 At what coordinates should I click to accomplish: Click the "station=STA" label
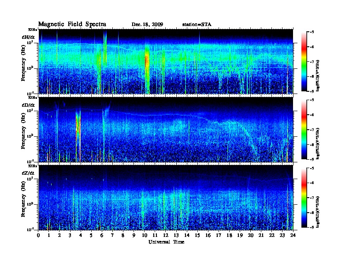(197, 24)
